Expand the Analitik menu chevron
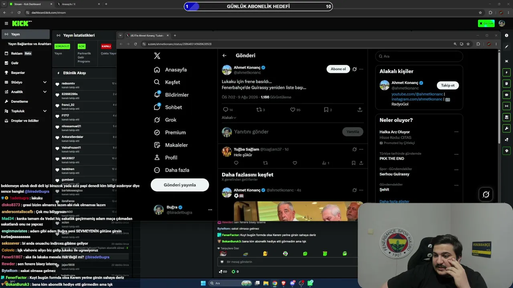This screenshot has width=513, height=288. click(x=44, y=92)
